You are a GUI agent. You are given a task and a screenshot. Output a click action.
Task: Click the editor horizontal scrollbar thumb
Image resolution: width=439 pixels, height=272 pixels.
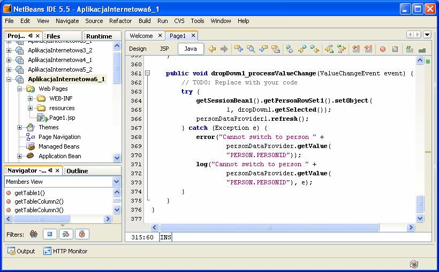(x=269, y=228)
